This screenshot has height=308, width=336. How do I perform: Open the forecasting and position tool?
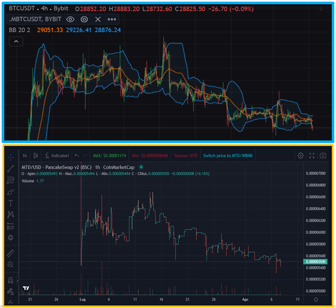(x=11, y=226)
